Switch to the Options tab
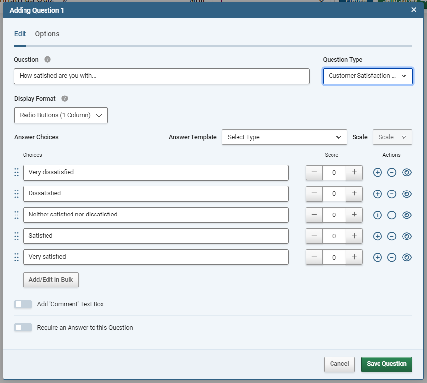This screenshot has height=383, width=427. (47, 34)
